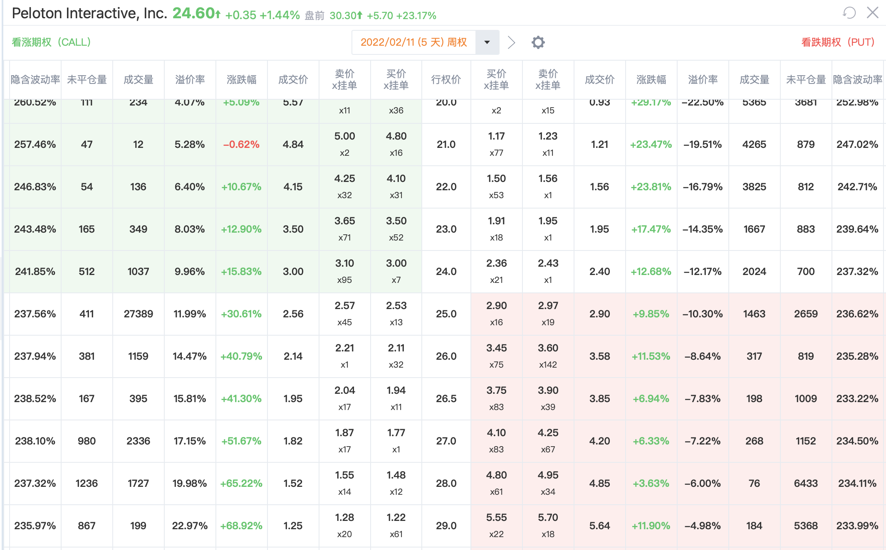Click put change +17.47% cell
886x550 pixels.
[651, 229]
